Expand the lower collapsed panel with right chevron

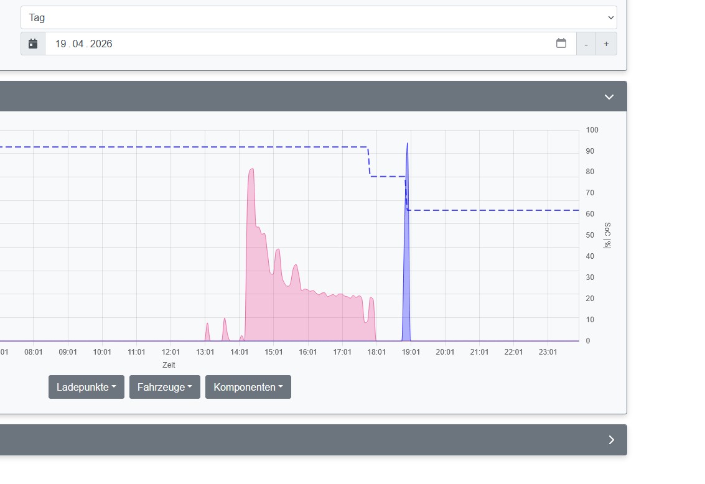[610, 440]
